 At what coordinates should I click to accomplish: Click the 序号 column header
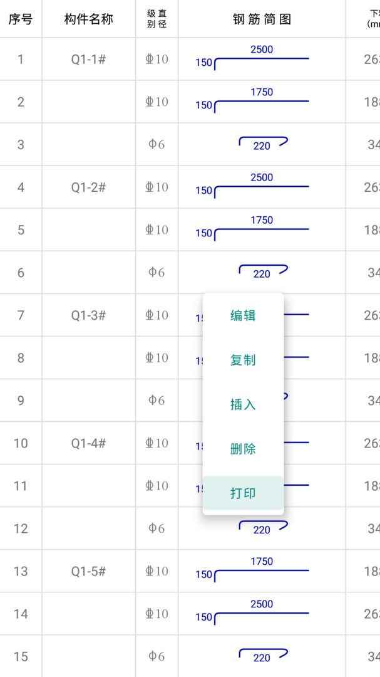tap(21, 19)
